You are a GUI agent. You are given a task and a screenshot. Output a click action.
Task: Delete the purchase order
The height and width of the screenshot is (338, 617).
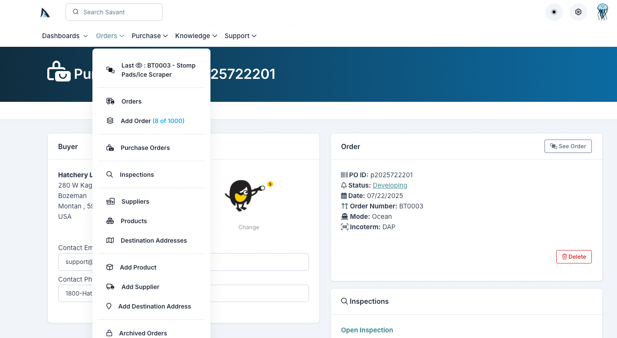click(574, 257)
